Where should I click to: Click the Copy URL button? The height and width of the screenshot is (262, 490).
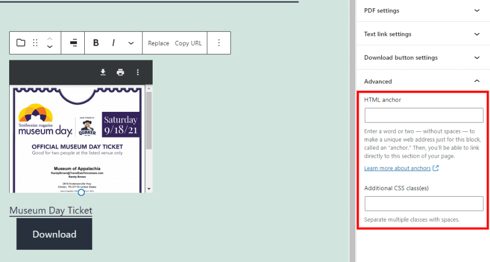[188, 43]
